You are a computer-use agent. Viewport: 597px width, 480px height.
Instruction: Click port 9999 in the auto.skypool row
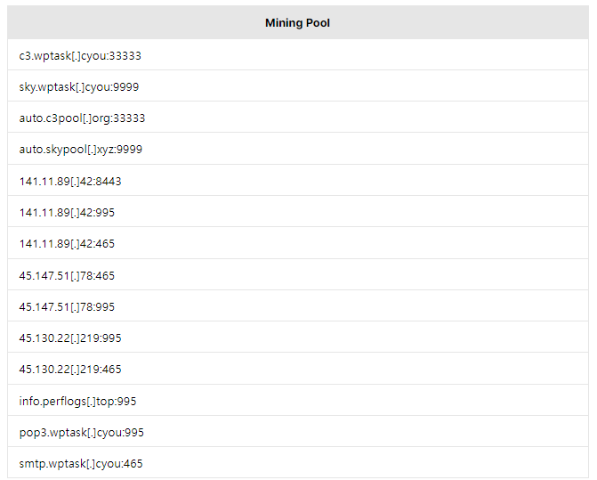[x=129, y=150]
